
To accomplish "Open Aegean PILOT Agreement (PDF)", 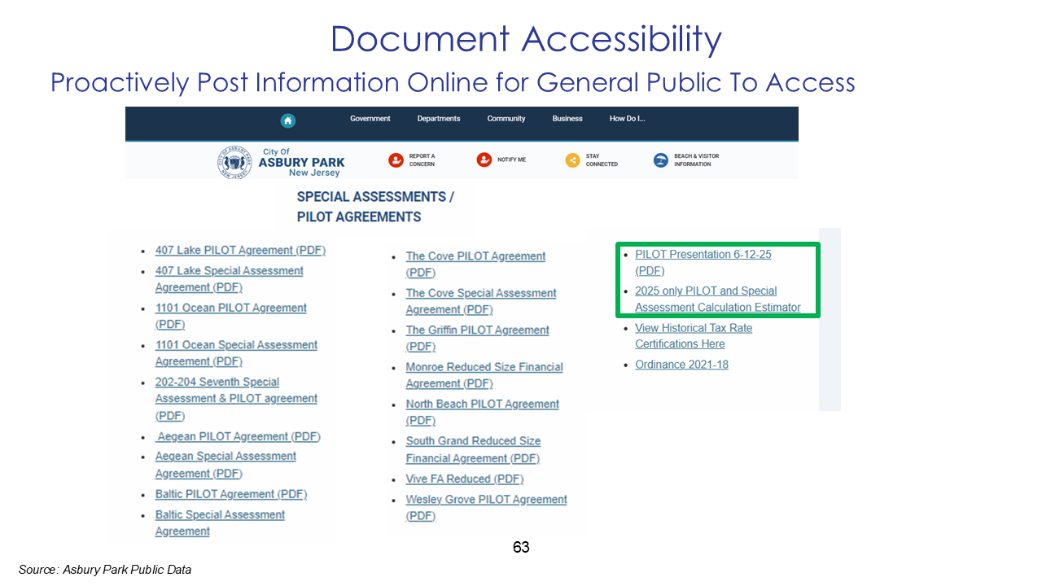I will point(239,436).
